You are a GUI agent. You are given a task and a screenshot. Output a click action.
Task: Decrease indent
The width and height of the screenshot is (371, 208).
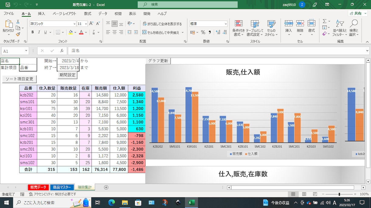(130, 32)
